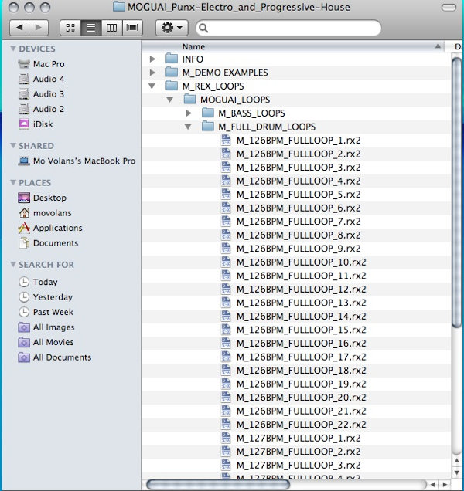The height and width of the screenshot is (491, 464).
Task: Collapse the MOGUAI_LOOPS folder
Action: click(170, 100)
